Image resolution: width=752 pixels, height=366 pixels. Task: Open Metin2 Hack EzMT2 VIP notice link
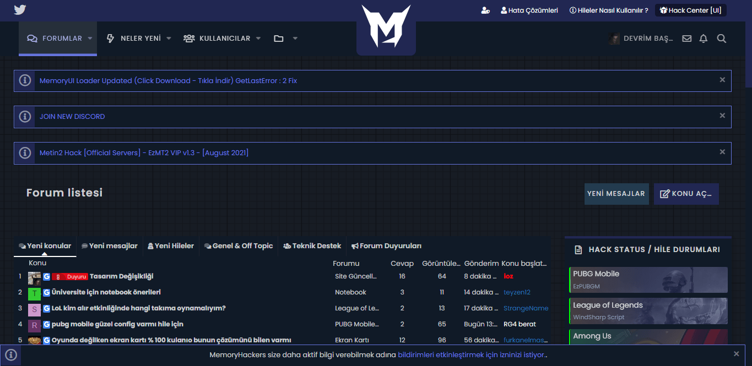coord(144,152)
